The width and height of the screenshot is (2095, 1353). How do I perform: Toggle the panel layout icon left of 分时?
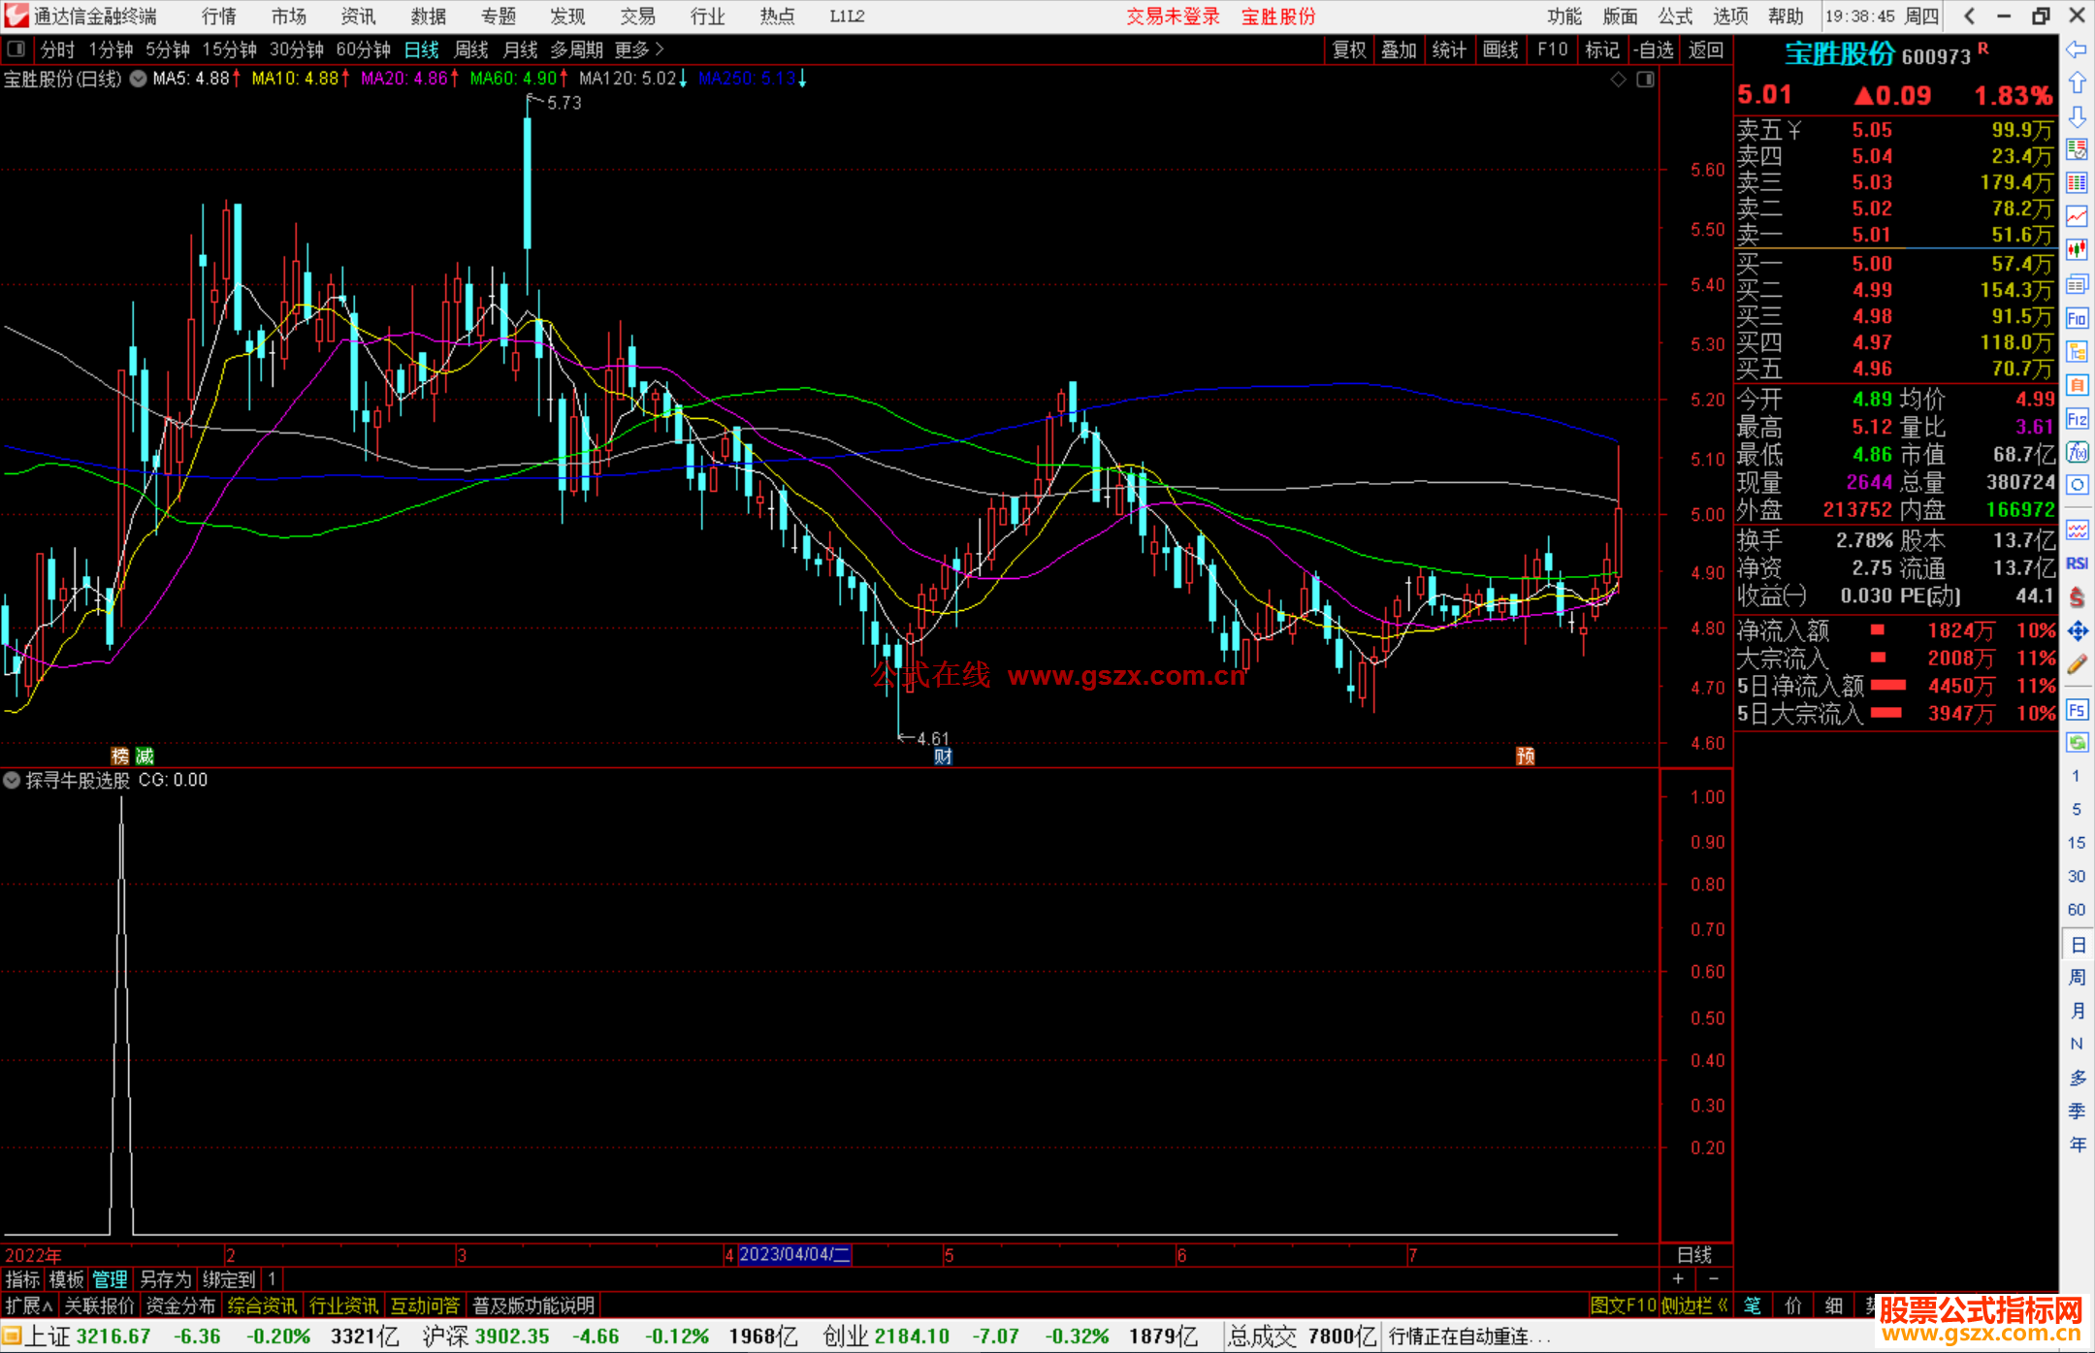tap(16, 48)
